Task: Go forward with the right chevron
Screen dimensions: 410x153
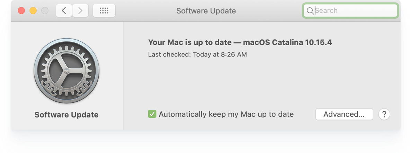Action: (80, 11)
